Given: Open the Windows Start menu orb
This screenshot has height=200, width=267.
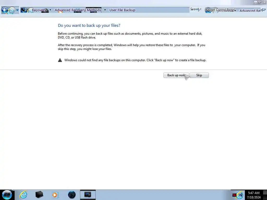Looking at the screenshot, I should click(x=7, y=195).
